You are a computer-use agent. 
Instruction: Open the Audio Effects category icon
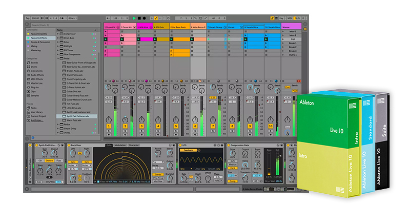[x=29, y=75]
